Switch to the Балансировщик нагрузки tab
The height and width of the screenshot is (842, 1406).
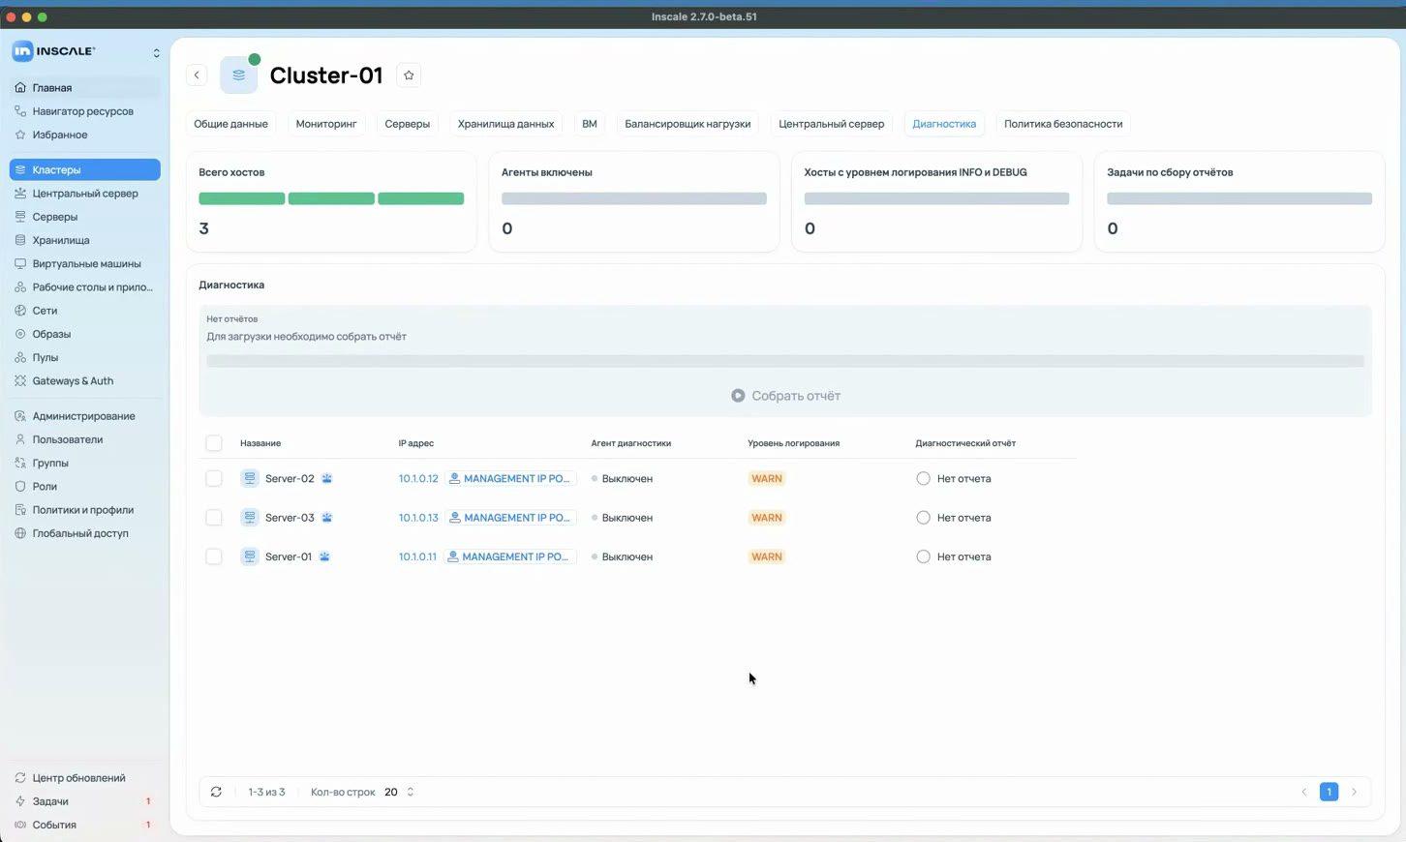coord(688,124)
